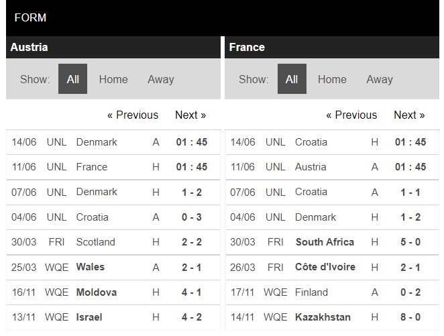Open France's Côte d'Ivoire match
Screen dimensions: 444x336
(325, 267)
